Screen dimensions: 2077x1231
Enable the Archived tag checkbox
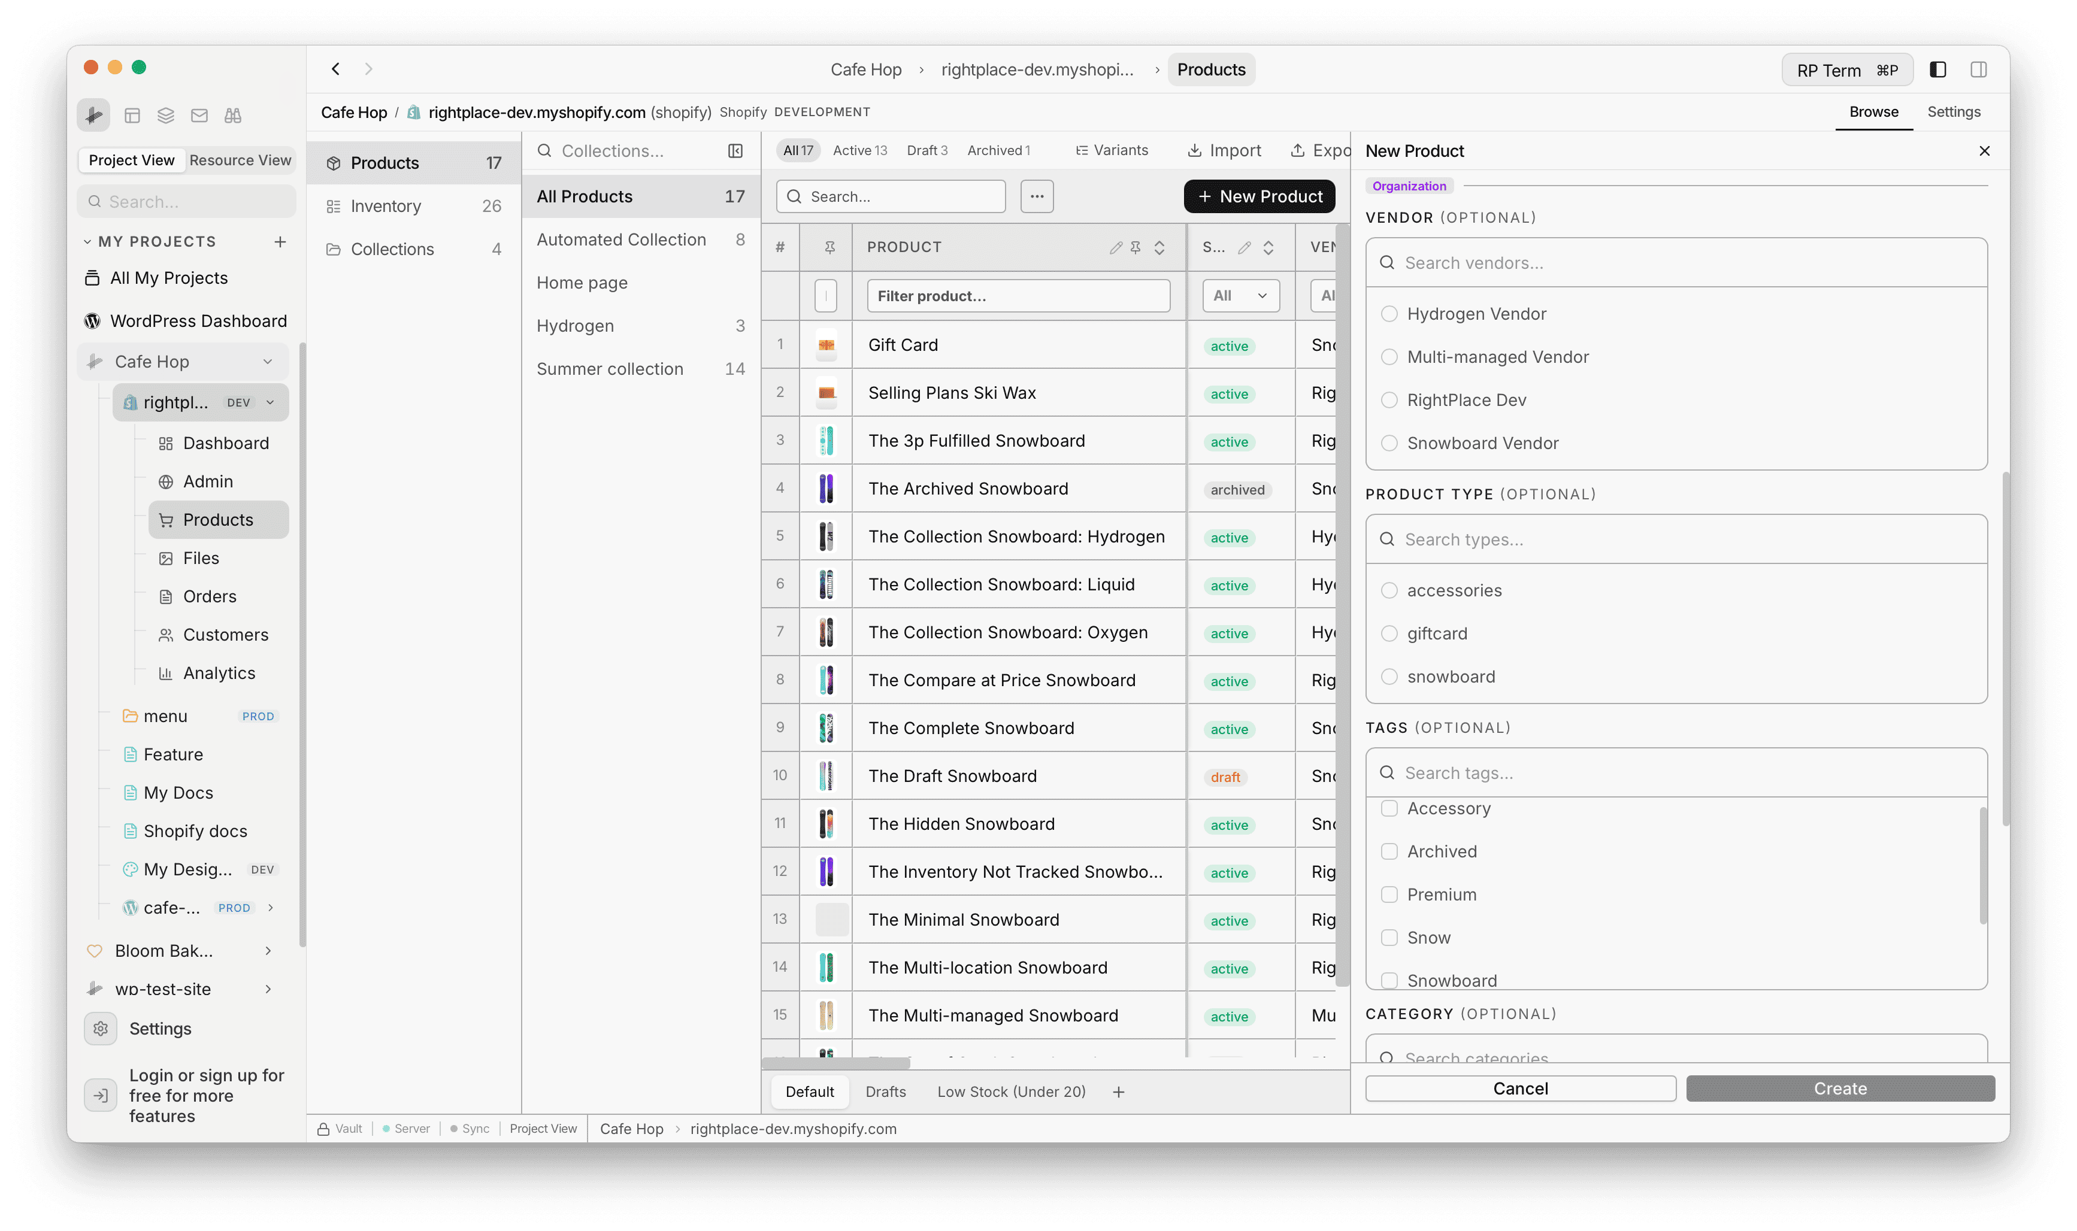coord(1389,851)
